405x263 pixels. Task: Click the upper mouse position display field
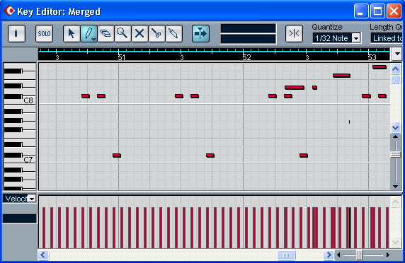click(x=249, y=28)
